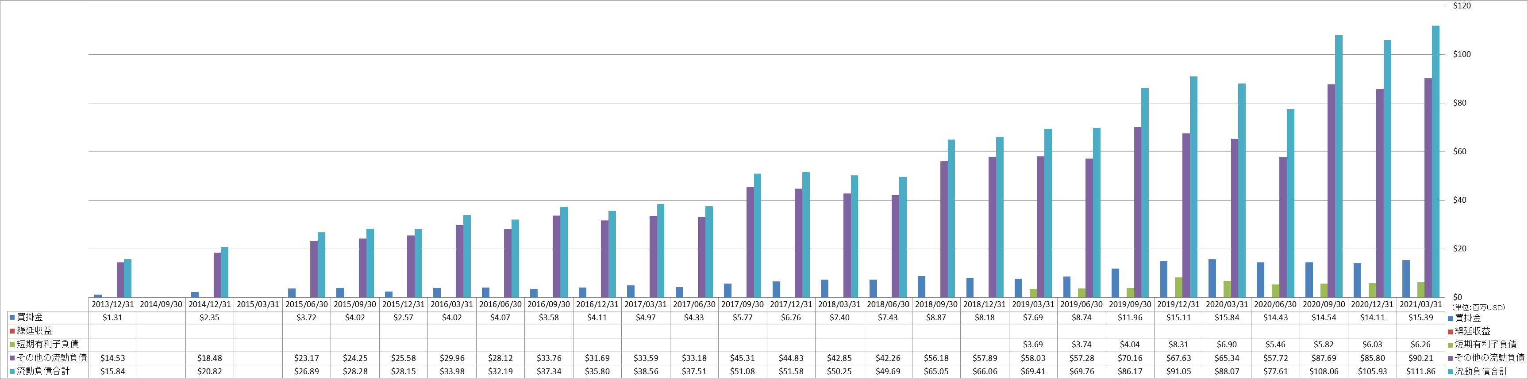Click the 2018/12/31 date column header
The image size is (1528, 379).
[985, 304]
